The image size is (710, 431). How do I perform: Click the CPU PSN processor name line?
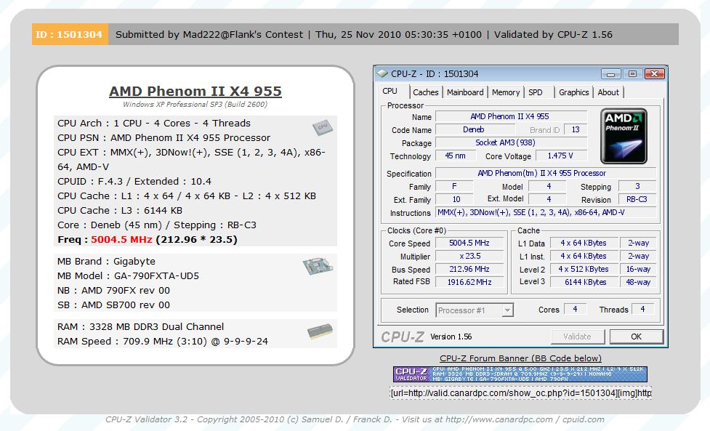[x=164, y=137]
